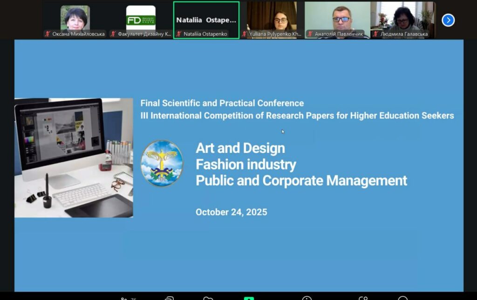The image size is (477, 300).
Task: Click muted mic icon beside Nataliia Ostapenko label
Action: (179, 34)
